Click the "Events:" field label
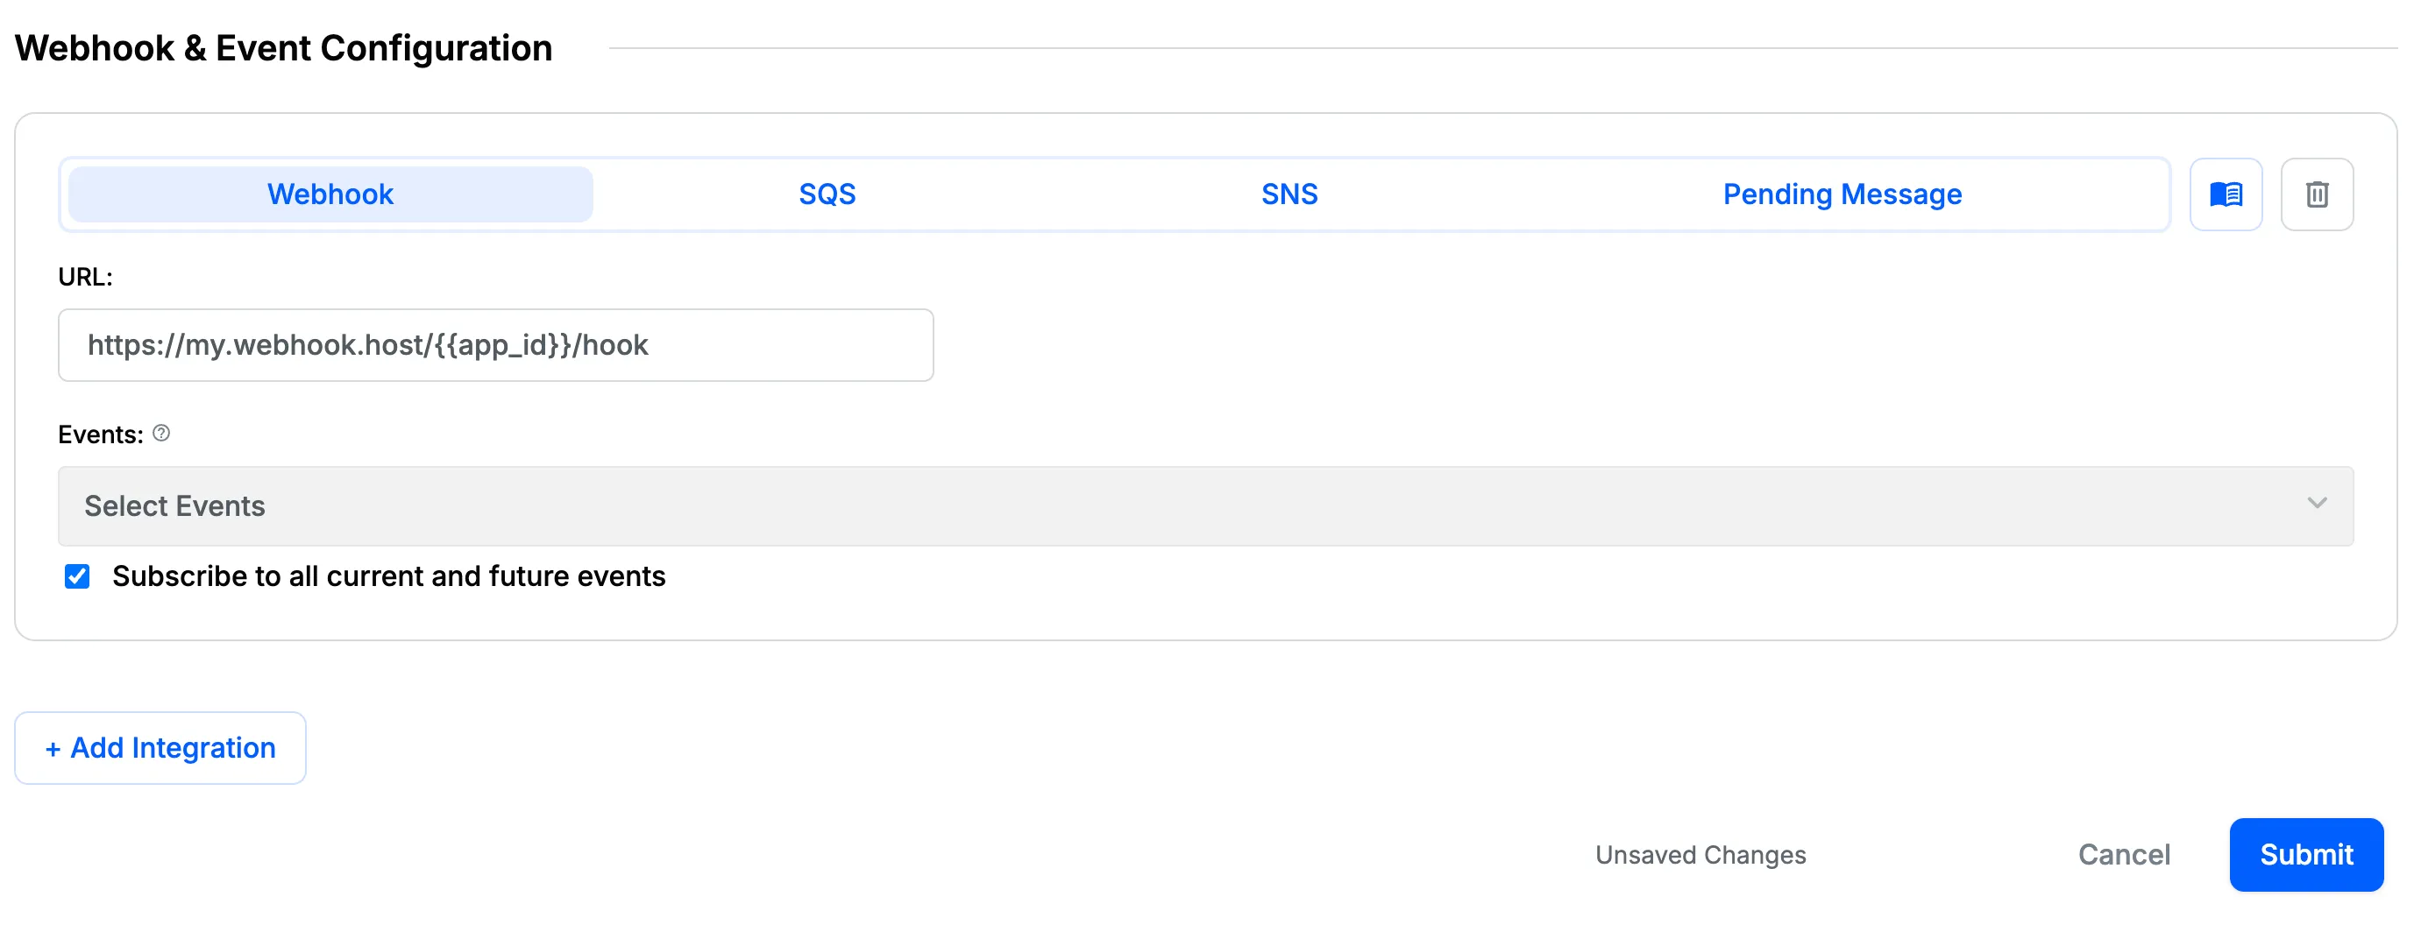This screenshot has width=2414, height=925. tap(100, 434)
